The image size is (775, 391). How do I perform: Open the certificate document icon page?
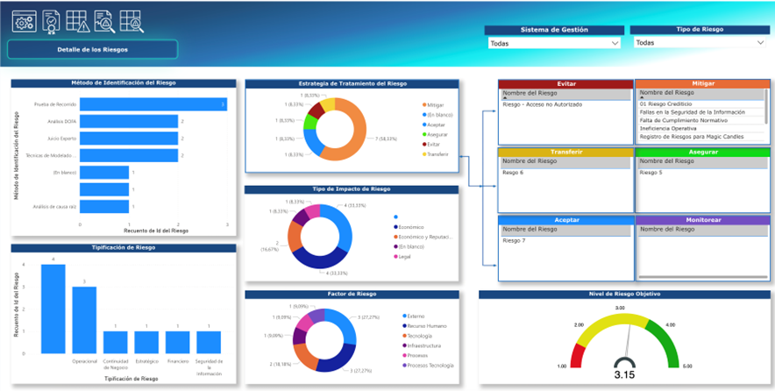[x=51, y=21]
